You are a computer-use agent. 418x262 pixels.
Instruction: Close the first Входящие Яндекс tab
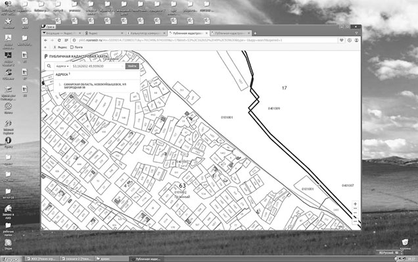coord(80,34)
